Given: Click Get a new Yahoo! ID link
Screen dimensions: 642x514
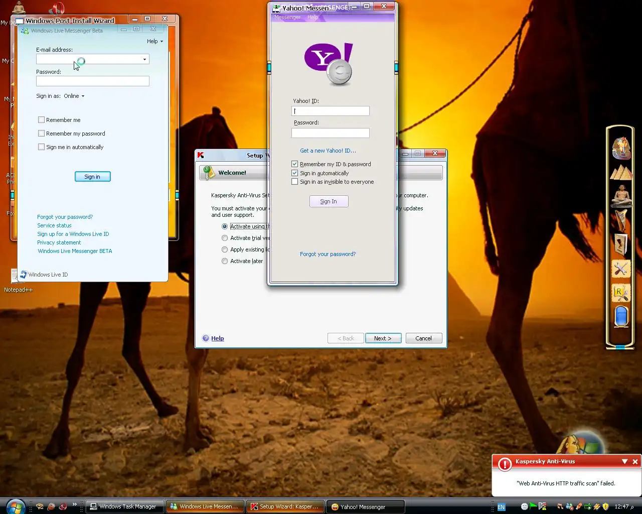Looking at the screenshot, I should (x=328, y=151).
